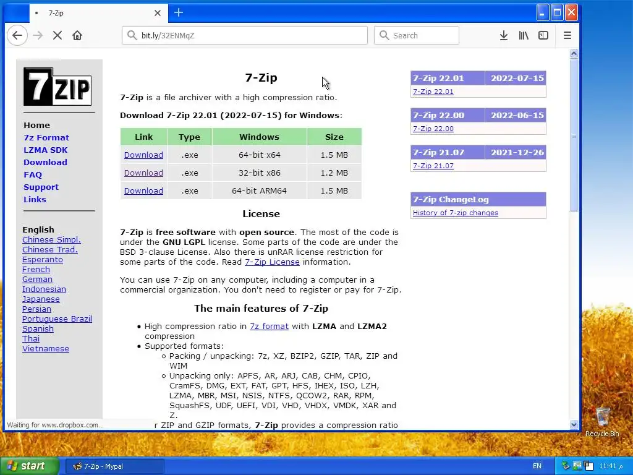Open the FAQ sidebar link

[x=33, y=175]
